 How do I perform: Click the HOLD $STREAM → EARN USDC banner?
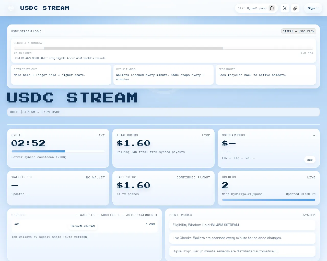(x=163, y=112)
